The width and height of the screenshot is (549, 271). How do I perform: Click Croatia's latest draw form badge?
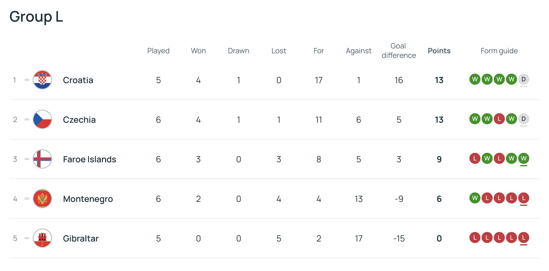tap(523, 79)
